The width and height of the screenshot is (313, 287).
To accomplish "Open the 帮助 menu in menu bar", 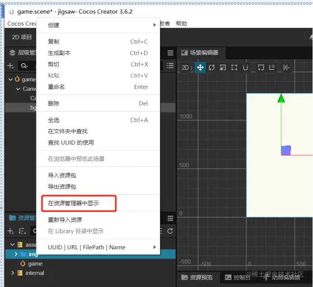I will (x=181, y=24).
